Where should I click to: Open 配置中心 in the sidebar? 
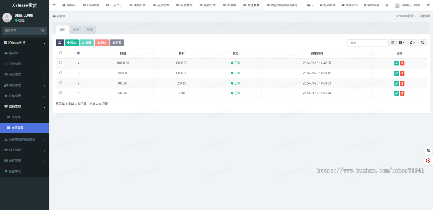25,171
